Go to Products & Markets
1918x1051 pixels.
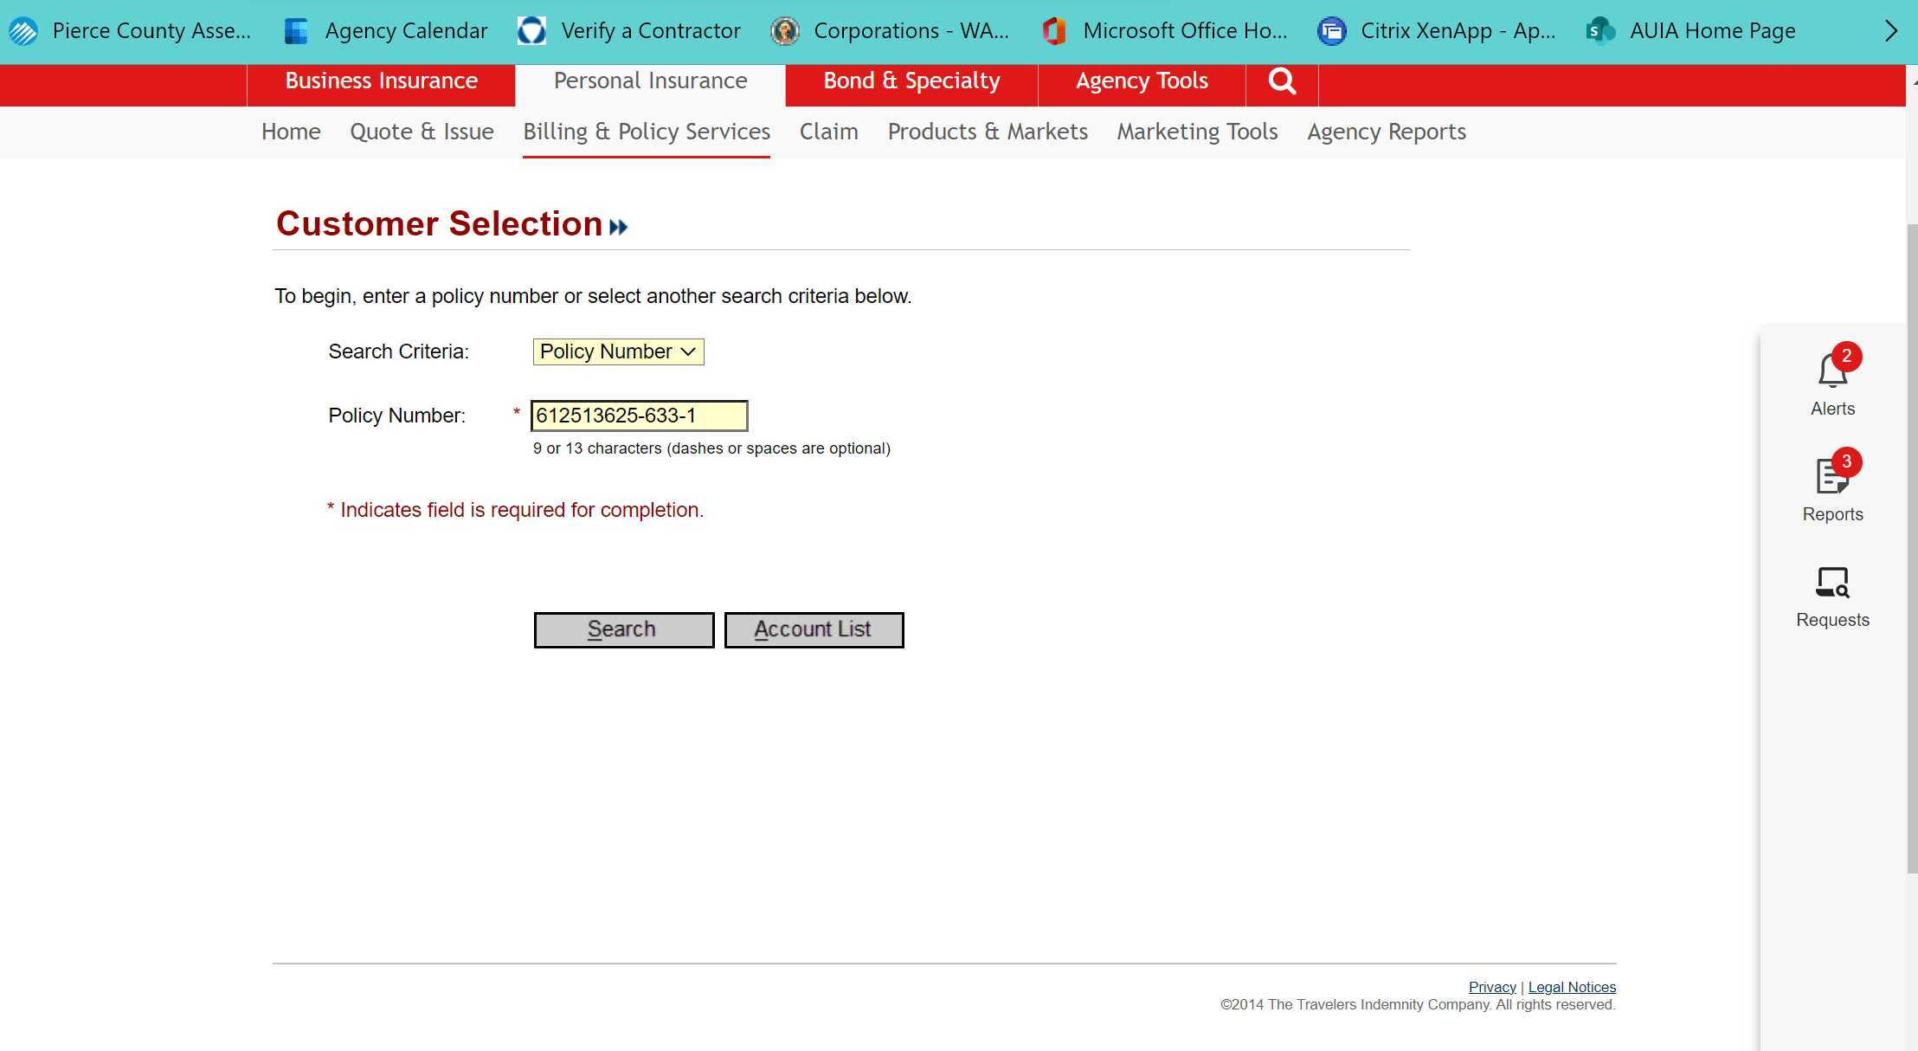pyautogui.click(x=988, y=132)
